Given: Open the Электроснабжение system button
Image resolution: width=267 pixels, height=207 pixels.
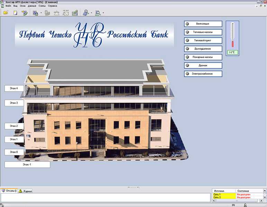Looking at the screenshot, I should coord(203,74).
